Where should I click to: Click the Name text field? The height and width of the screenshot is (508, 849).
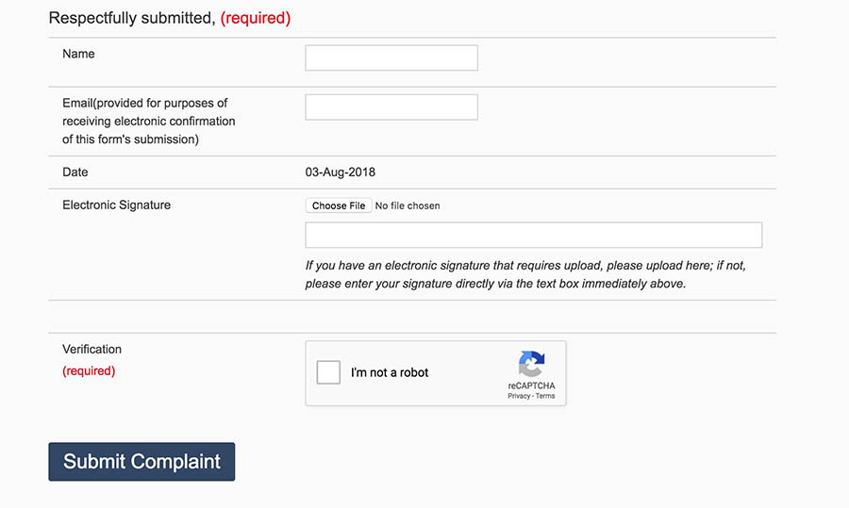click(391, 57)
